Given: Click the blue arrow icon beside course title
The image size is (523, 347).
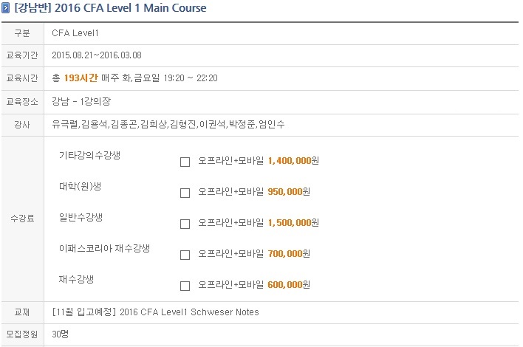Looking at the screenshot, I should pyautogui.click(x=6, y=8).
